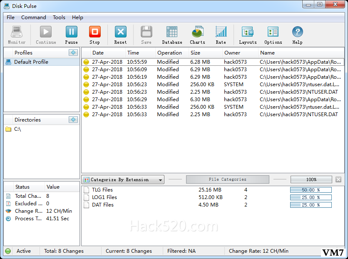Image resolution: width=348 pixels, height=259 pixels.
Task: Select the change row at 10:56:19
Action: pos(213,77)
